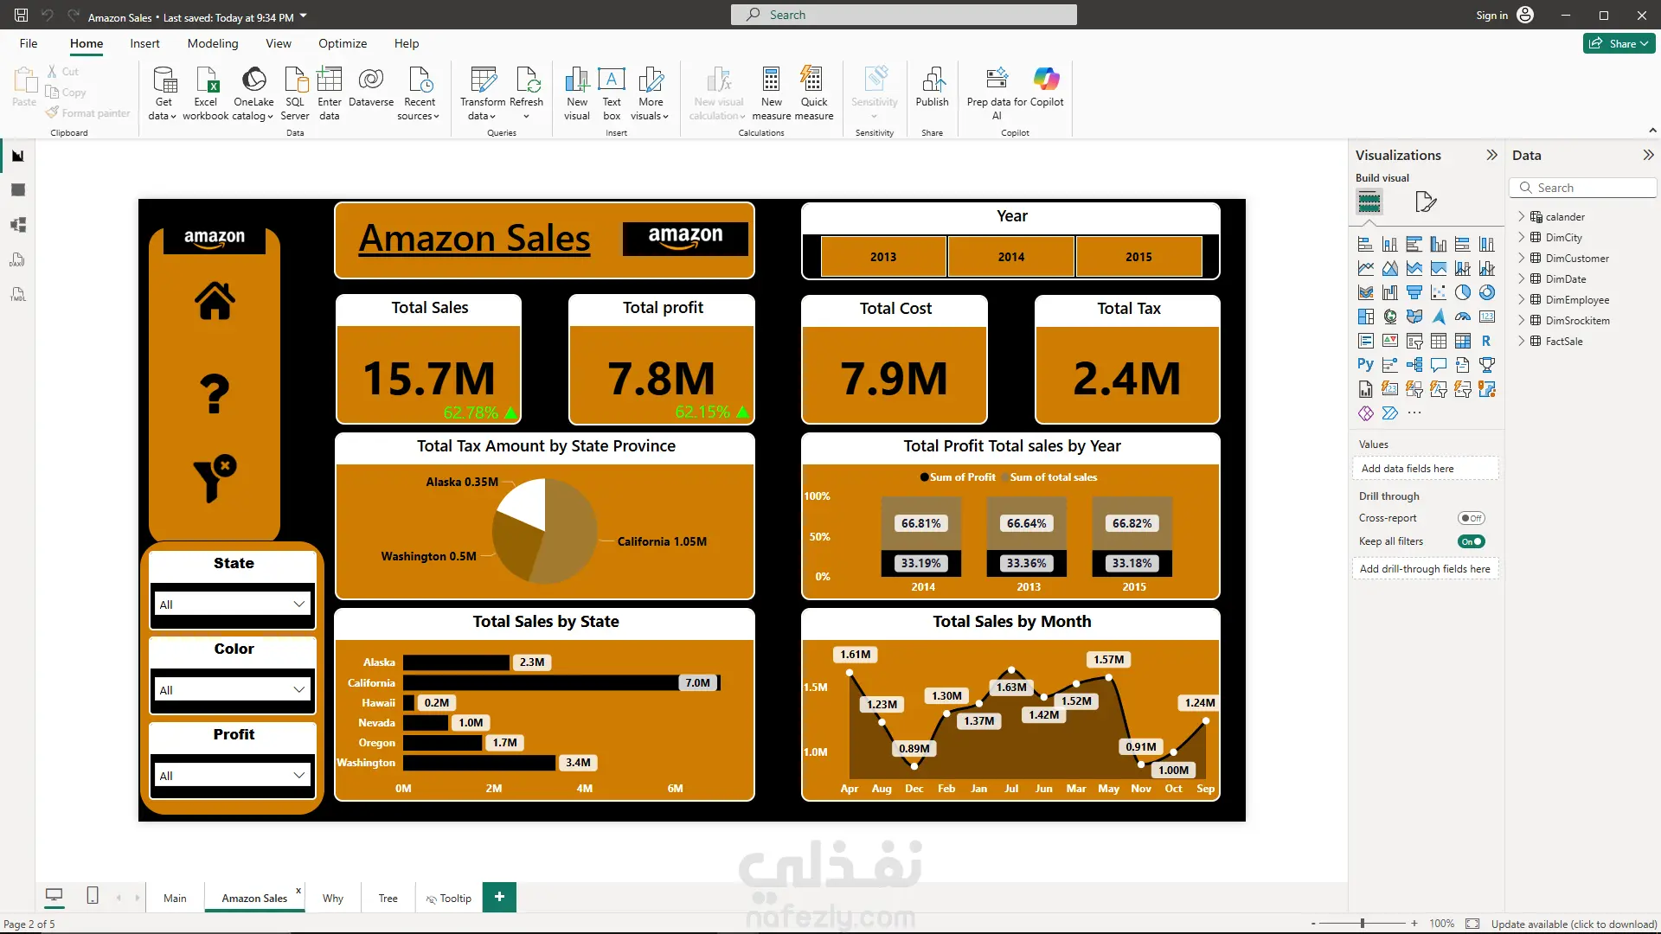Click Add drill-through fields here well

[x=1425, y=568]
